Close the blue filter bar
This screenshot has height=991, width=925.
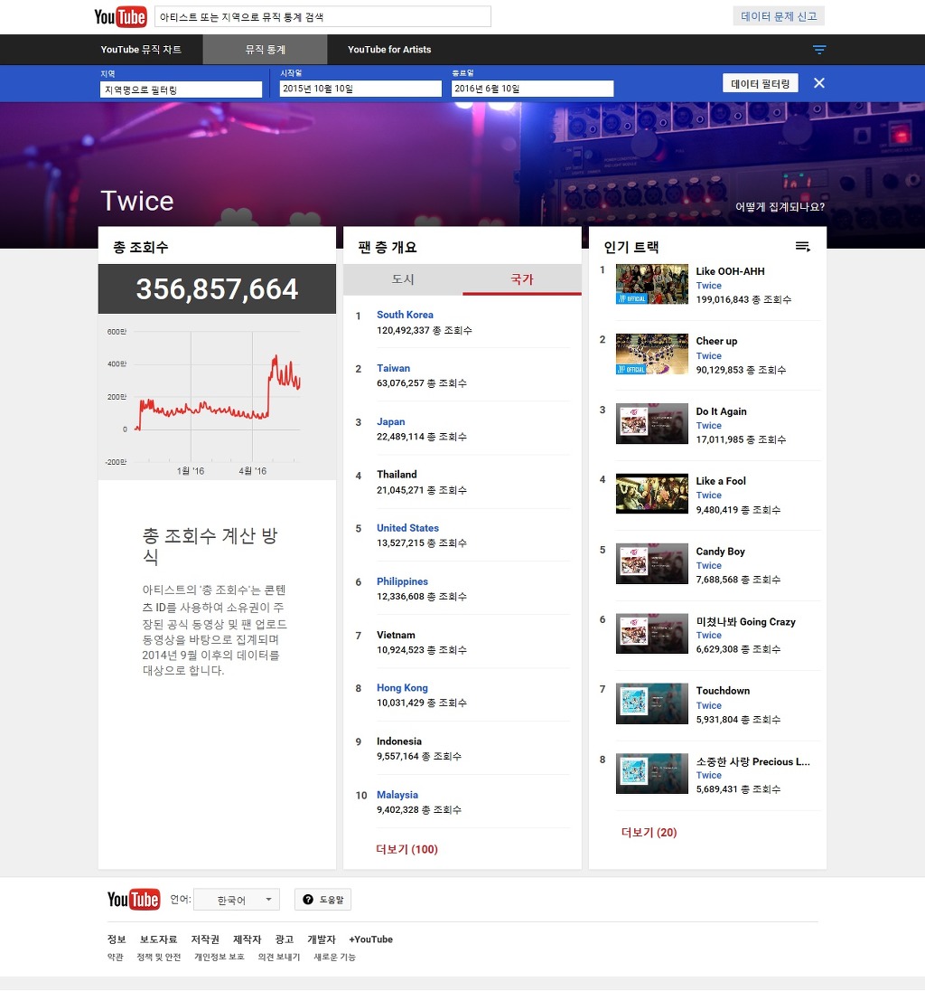(x=819, y=83)
